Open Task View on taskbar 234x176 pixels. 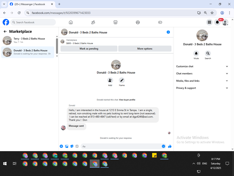15,164
